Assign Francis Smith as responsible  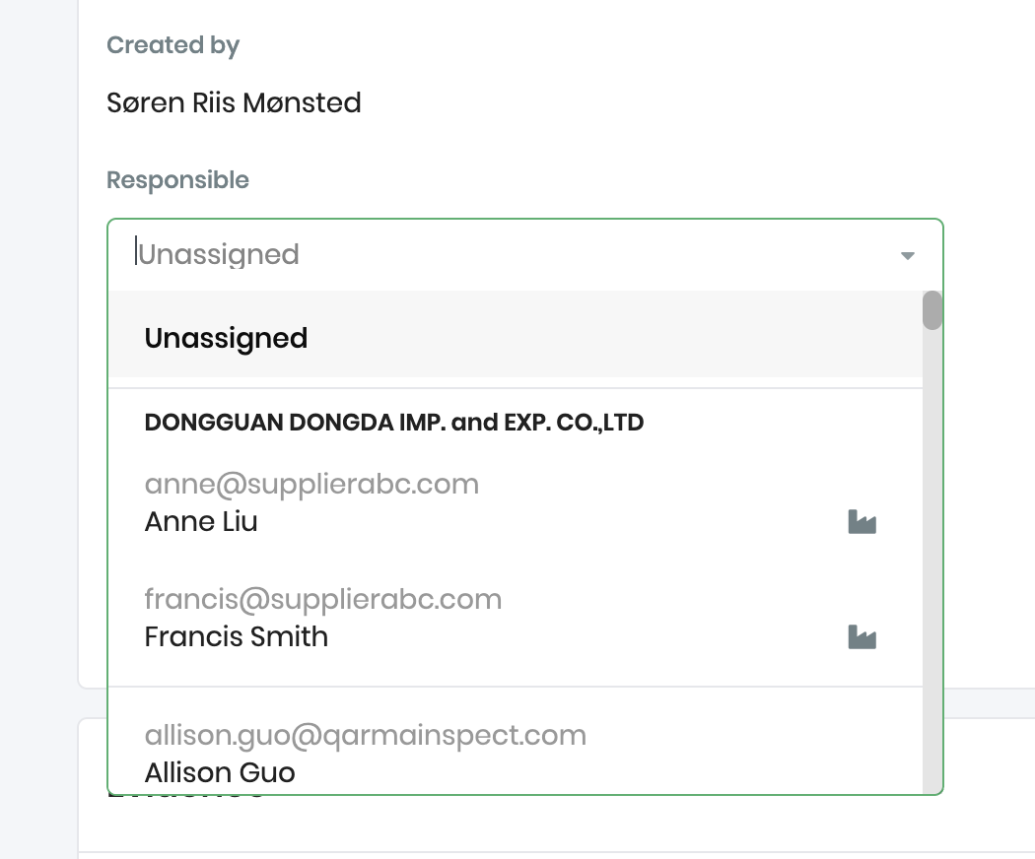237,636
